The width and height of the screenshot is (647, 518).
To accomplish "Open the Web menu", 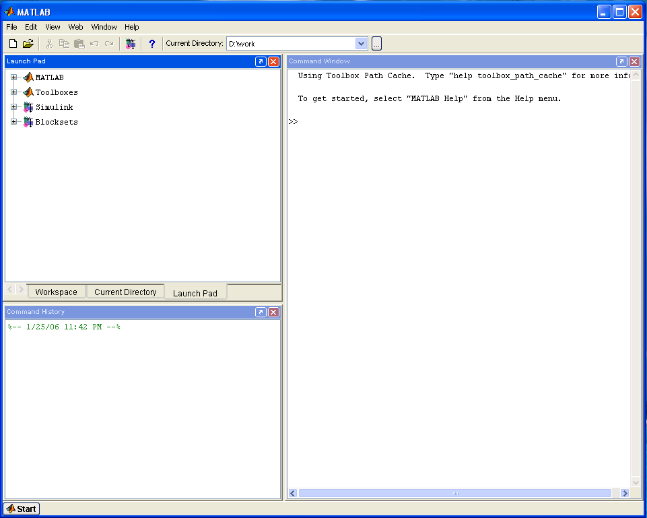I will tap(75, 27).
